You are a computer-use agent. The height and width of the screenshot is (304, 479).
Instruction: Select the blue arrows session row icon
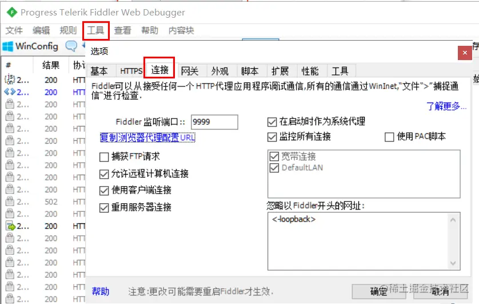coord(10,92)
